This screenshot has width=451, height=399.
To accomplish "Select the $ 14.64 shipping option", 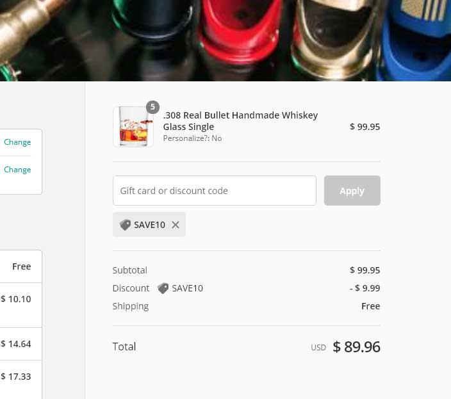I will 20,344.
